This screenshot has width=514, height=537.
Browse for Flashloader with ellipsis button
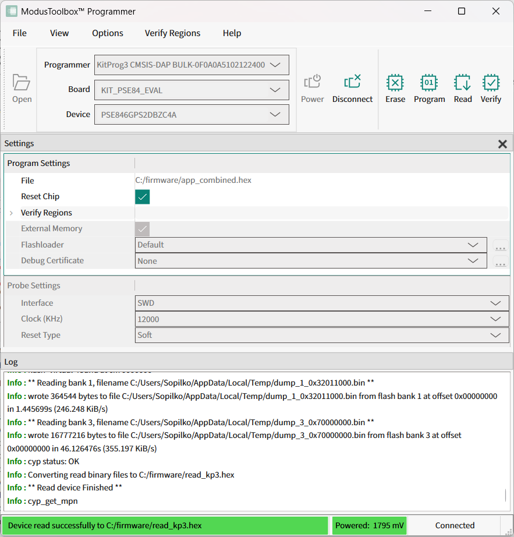pyautogui.click(x=500, y=246)
